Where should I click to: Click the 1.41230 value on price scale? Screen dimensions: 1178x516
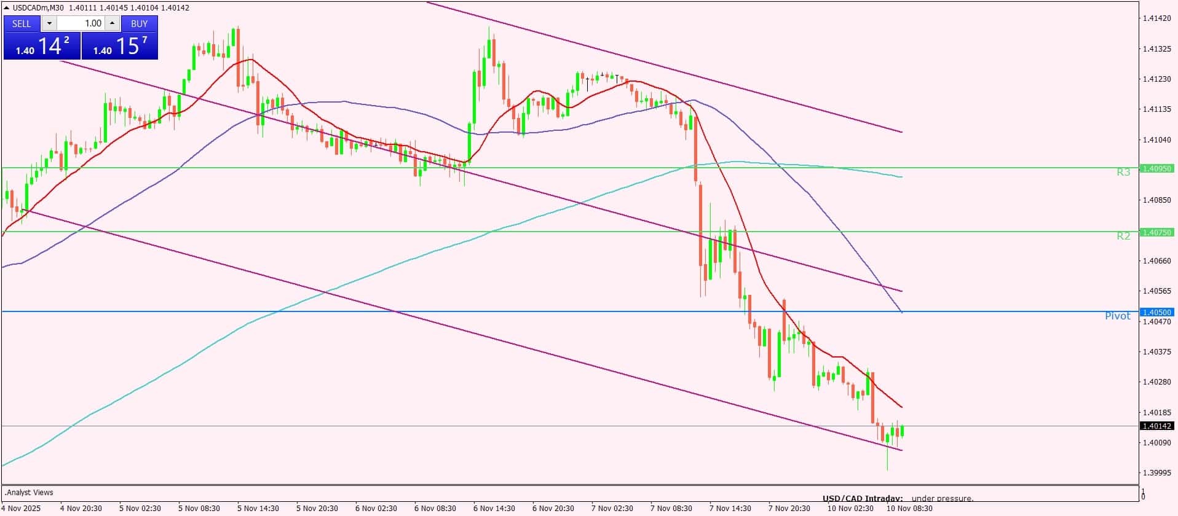[1156, 79]
